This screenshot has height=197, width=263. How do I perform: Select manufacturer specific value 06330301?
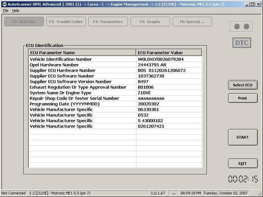pos(148,110)
